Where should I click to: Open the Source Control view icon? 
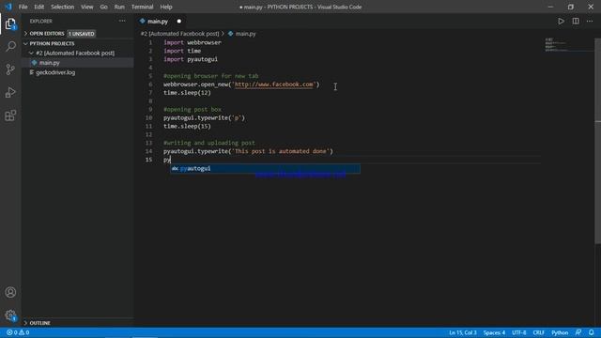point(10,69)
